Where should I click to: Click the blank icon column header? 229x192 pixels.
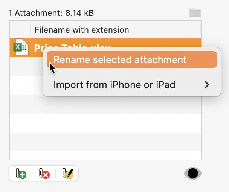pyautogui.click(x=20, y=30)
